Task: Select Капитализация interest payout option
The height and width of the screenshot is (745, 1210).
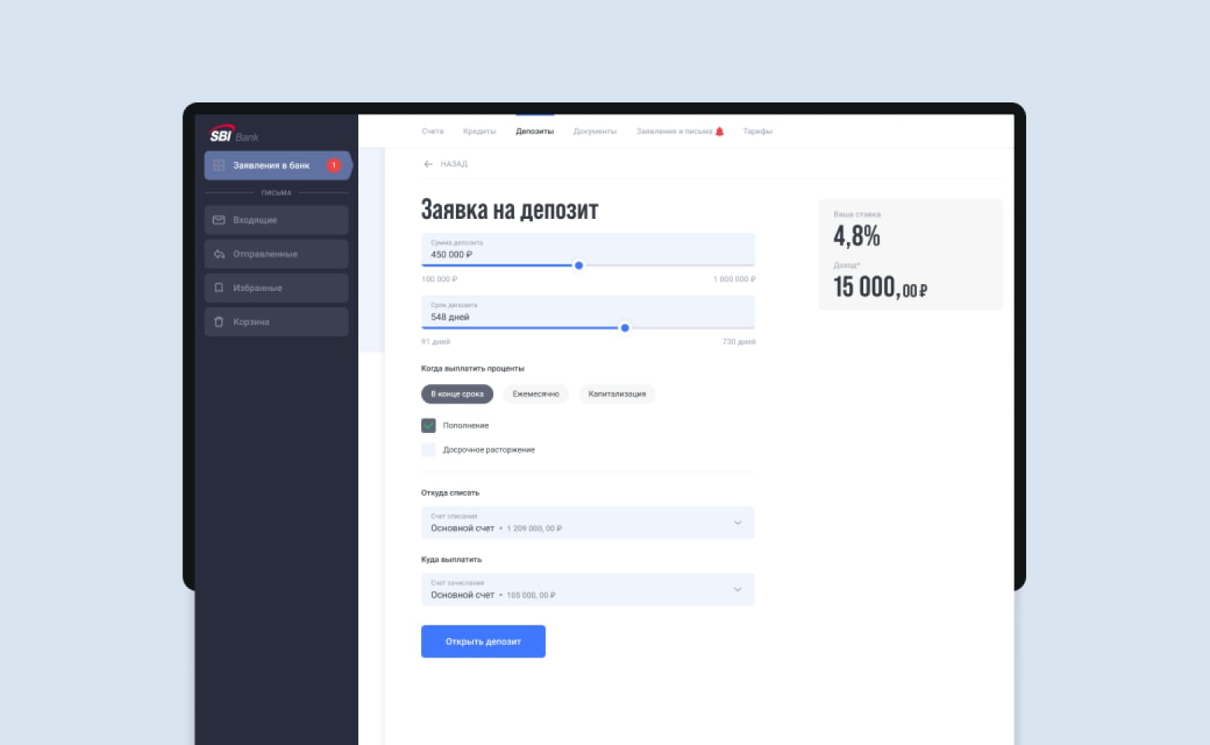Action: point(617,394)
